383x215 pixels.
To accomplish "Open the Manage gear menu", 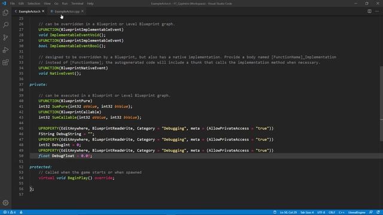I will coord(5,203).
